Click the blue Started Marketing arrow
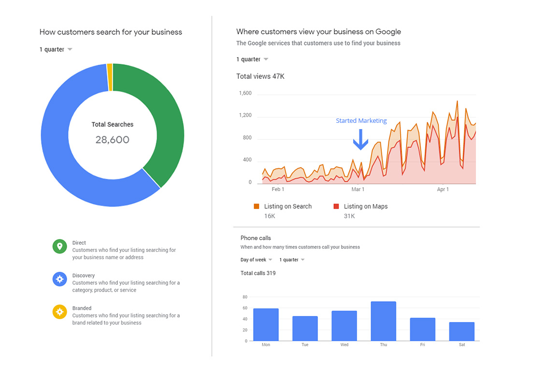This screenshot has width=546, height=367. pyautogui.click(x=361, y=140)
